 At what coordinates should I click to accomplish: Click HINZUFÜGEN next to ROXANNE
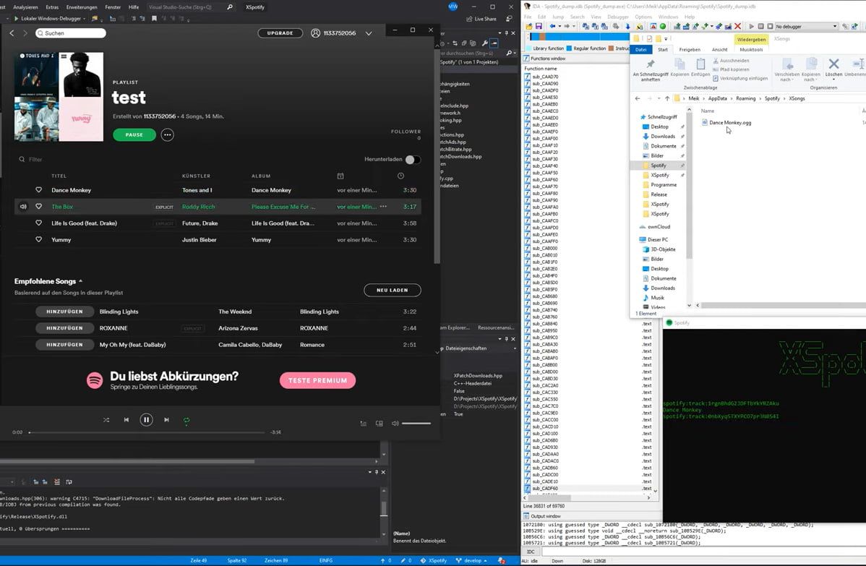[64, 328]
